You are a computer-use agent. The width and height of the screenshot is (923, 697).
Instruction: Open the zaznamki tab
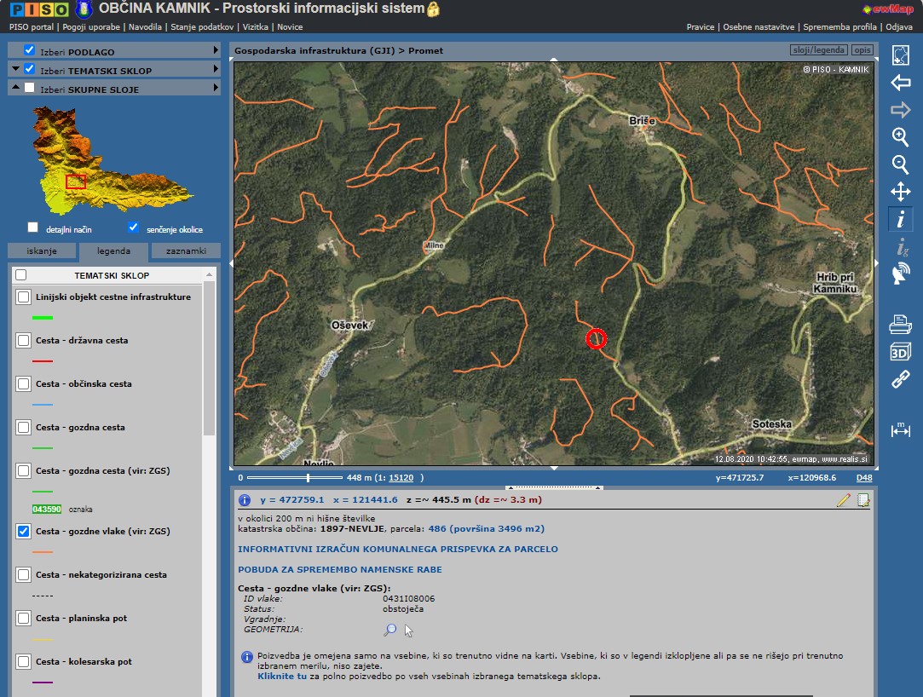[186, 251]
